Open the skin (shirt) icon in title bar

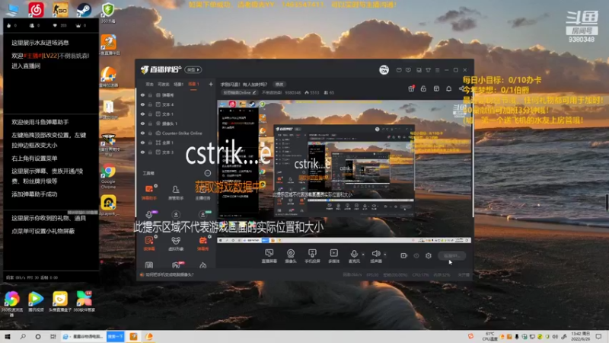click(428, 70)
